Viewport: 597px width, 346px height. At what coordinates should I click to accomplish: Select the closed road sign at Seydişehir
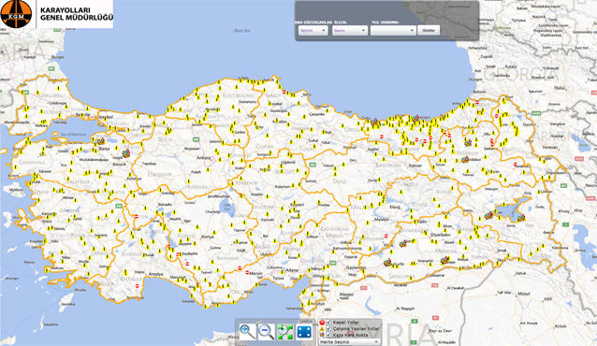point(178,254)
